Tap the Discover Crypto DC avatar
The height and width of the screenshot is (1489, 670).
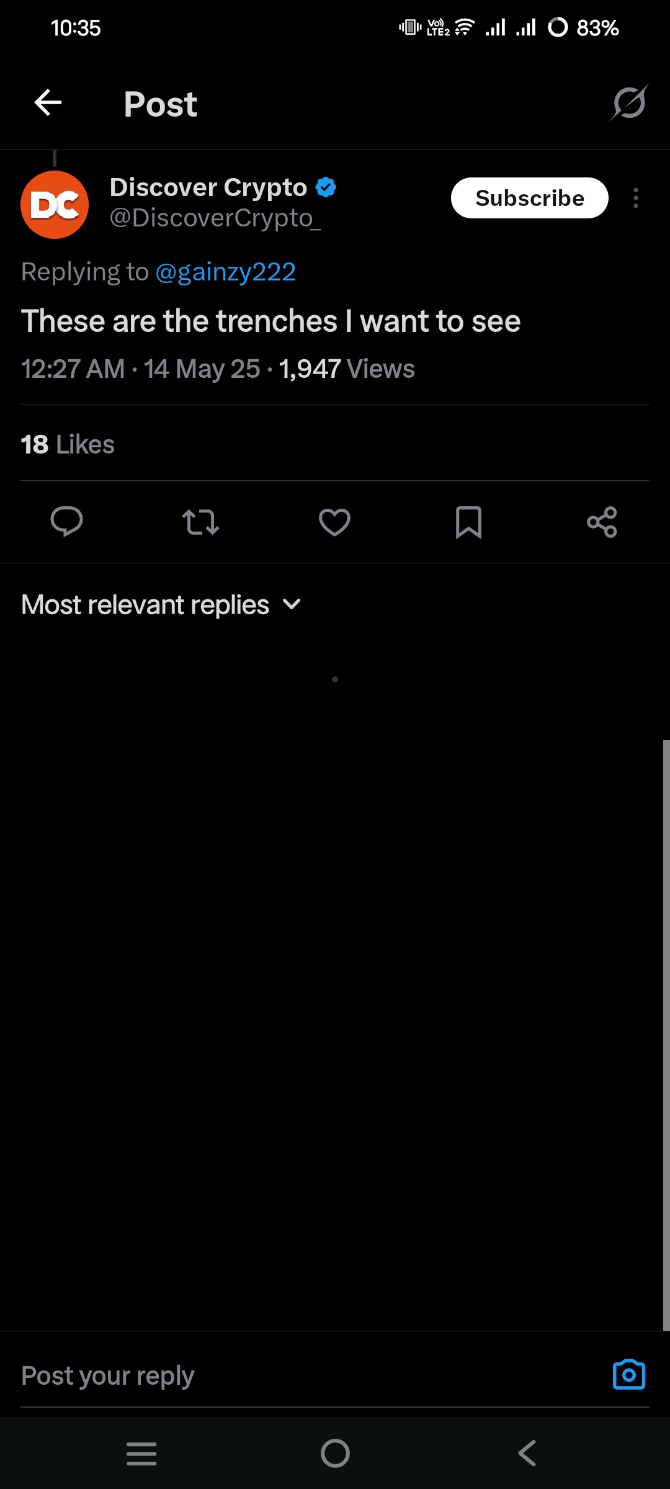(55, 205)
